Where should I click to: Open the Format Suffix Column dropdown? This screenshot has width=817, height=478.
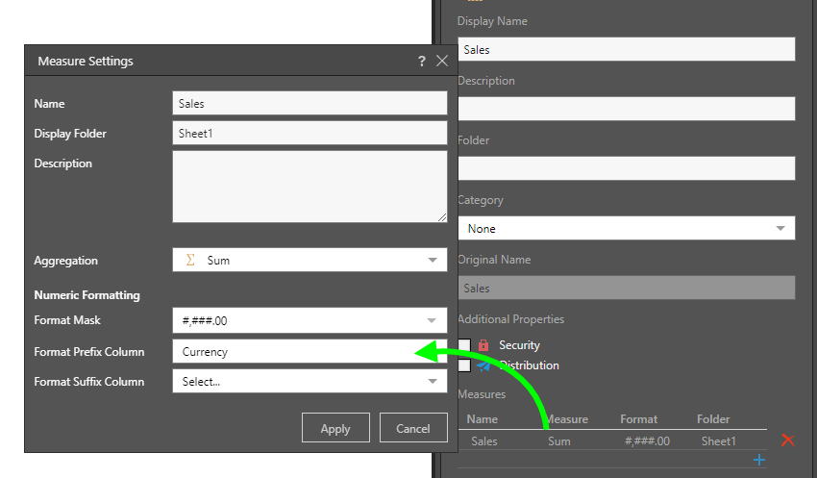[x=432, y=382]
